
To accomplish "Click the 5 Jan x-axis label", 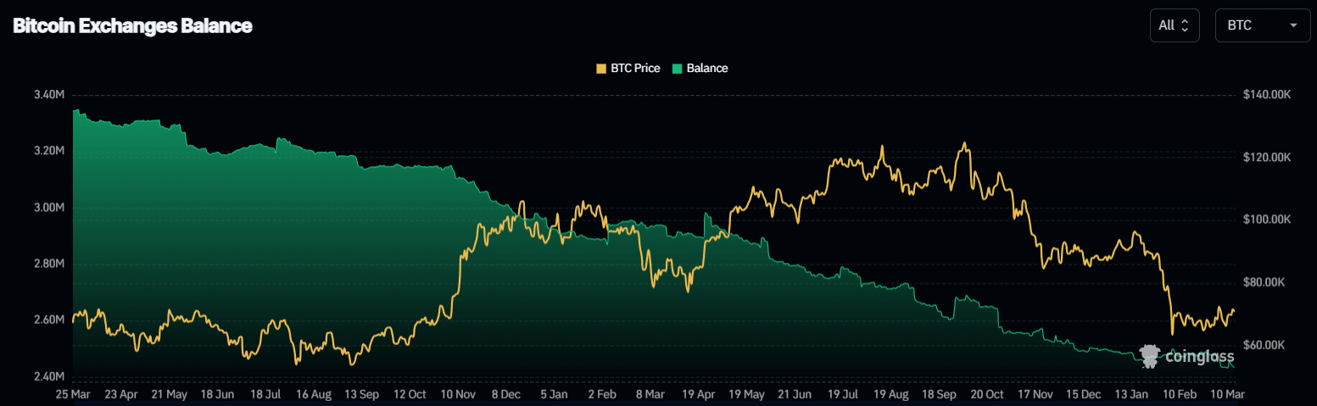I will click(554, 394).
